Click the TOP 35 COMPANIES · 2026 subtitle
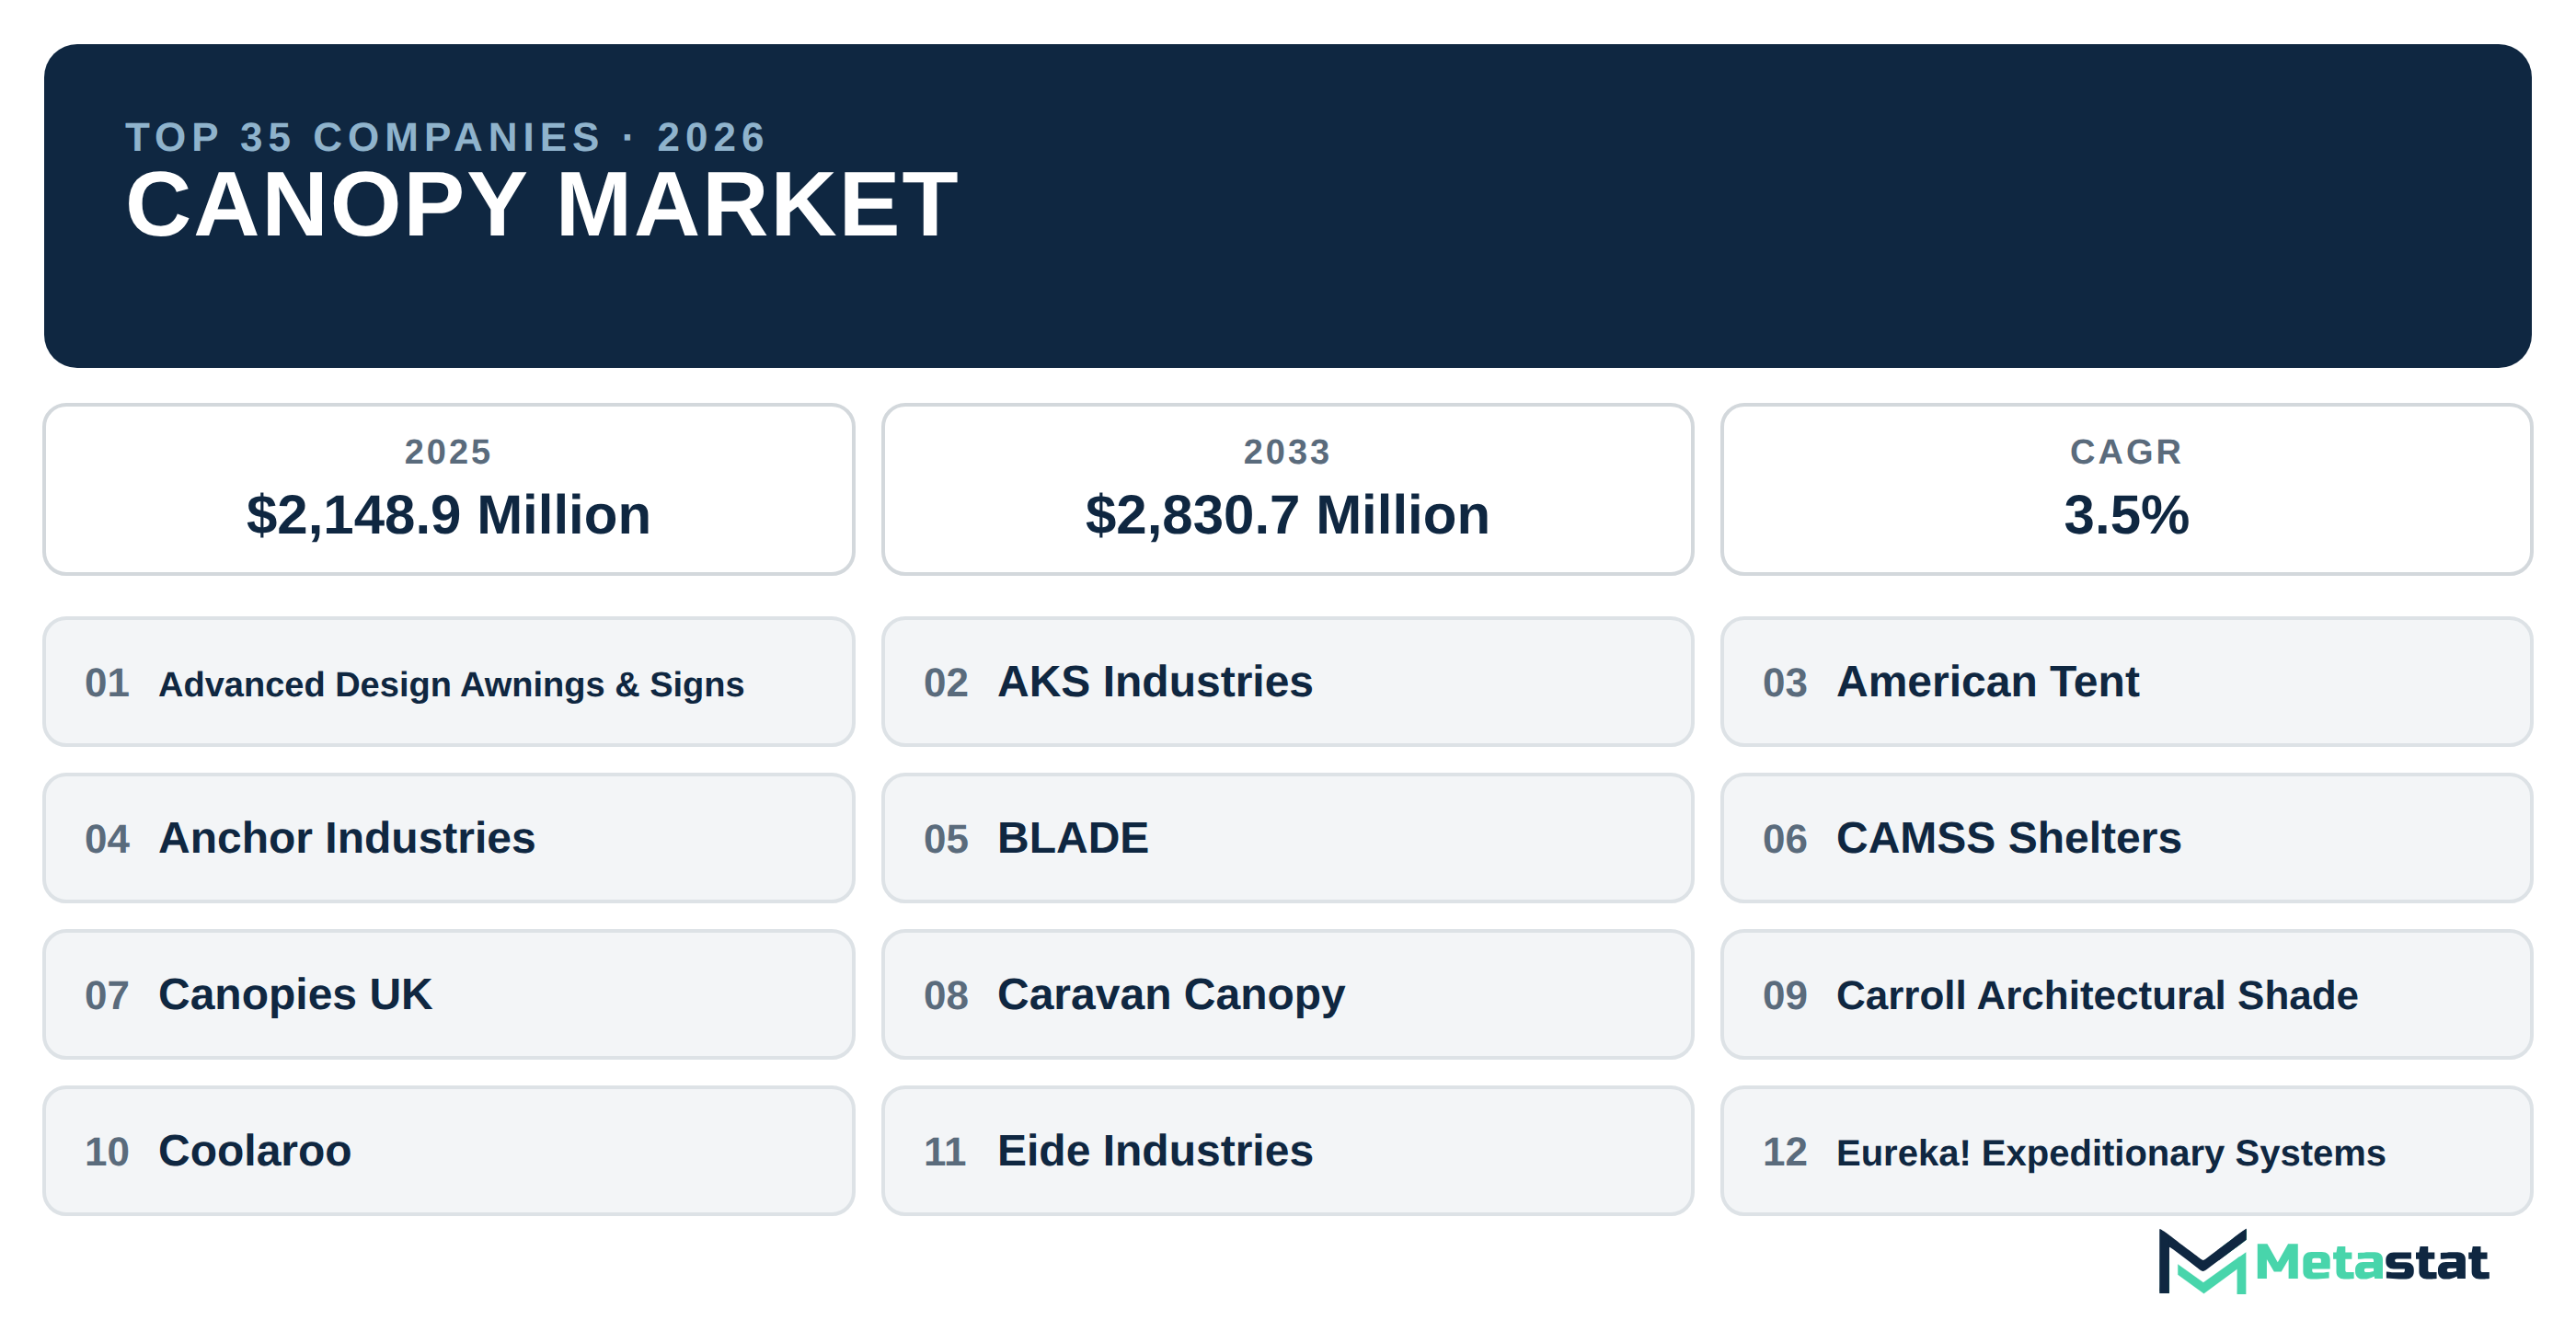The image size is (2576, 1343). (x=446, y=137)
